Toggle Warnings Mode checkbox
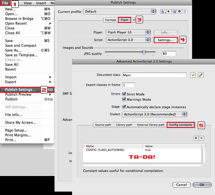 click(x=124, y=99)
